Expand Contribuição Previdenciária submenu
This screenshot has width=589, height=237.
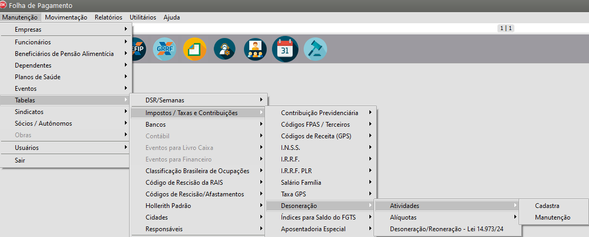point(320,112)
